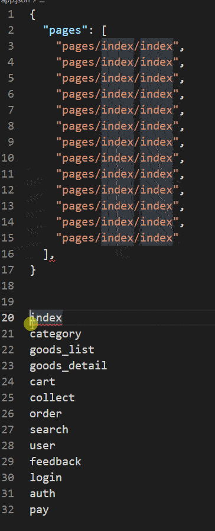Click line number 32 in the gutter

8,509
